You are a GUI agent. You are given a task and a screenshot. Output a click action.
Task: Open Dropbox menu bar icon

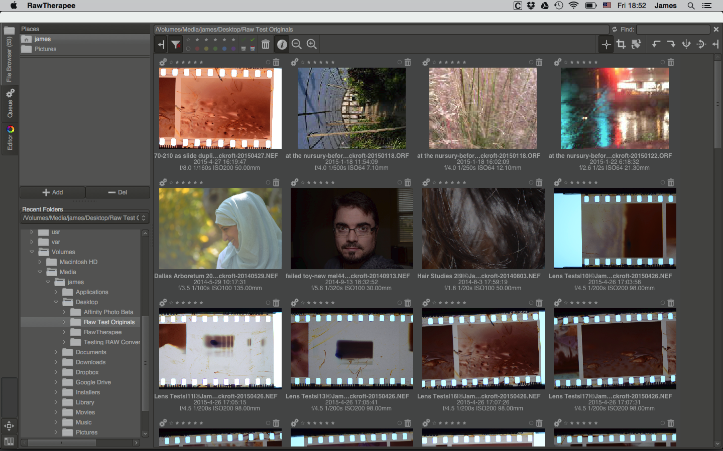tap(531, 6)
